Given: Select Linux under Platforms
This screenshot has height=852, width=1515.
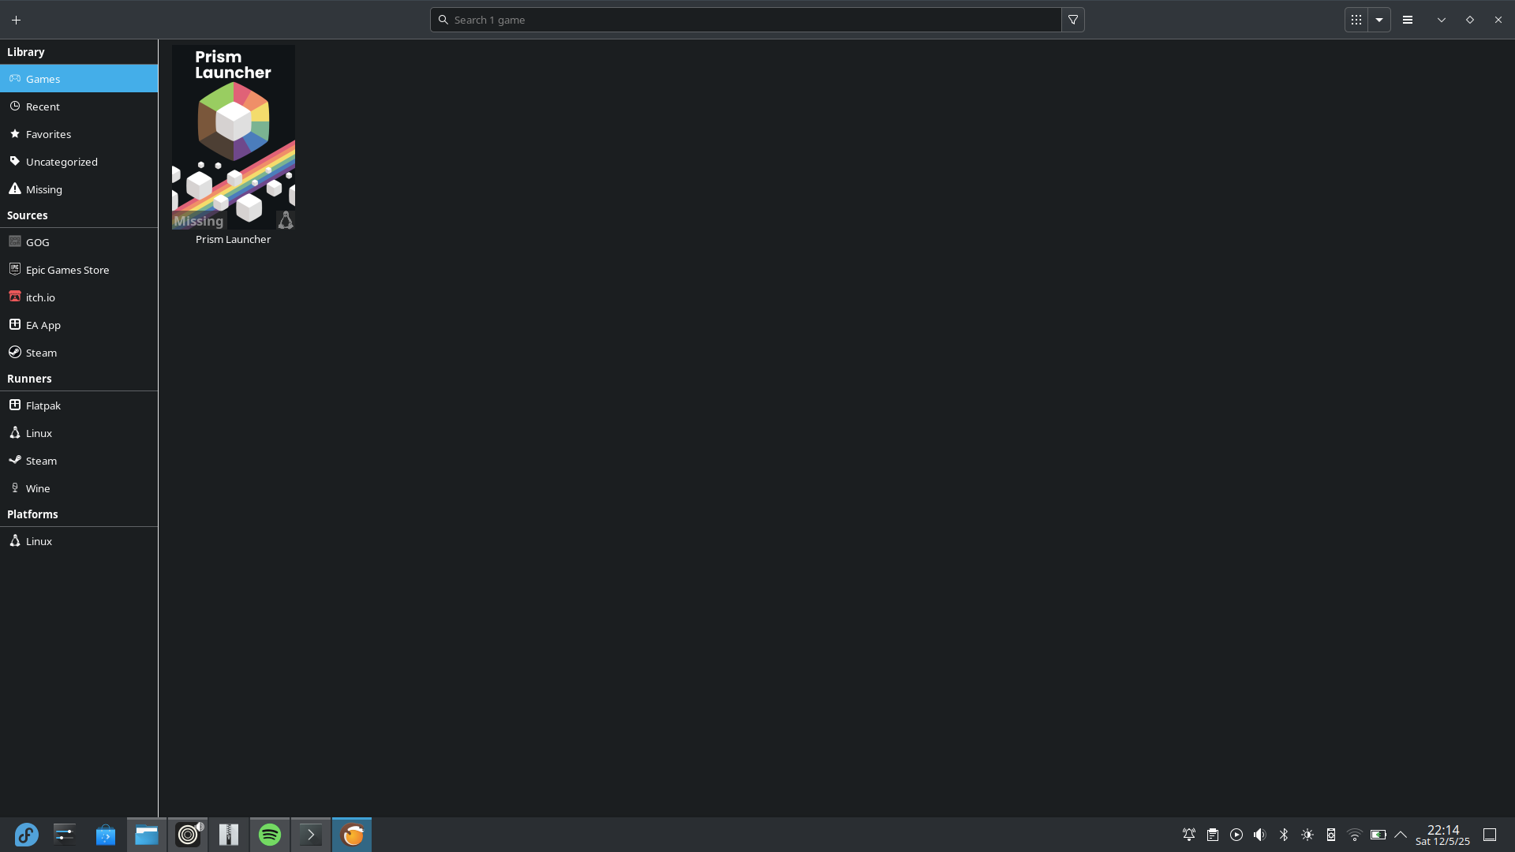Looking at the screenshot, I should [79, 541].
